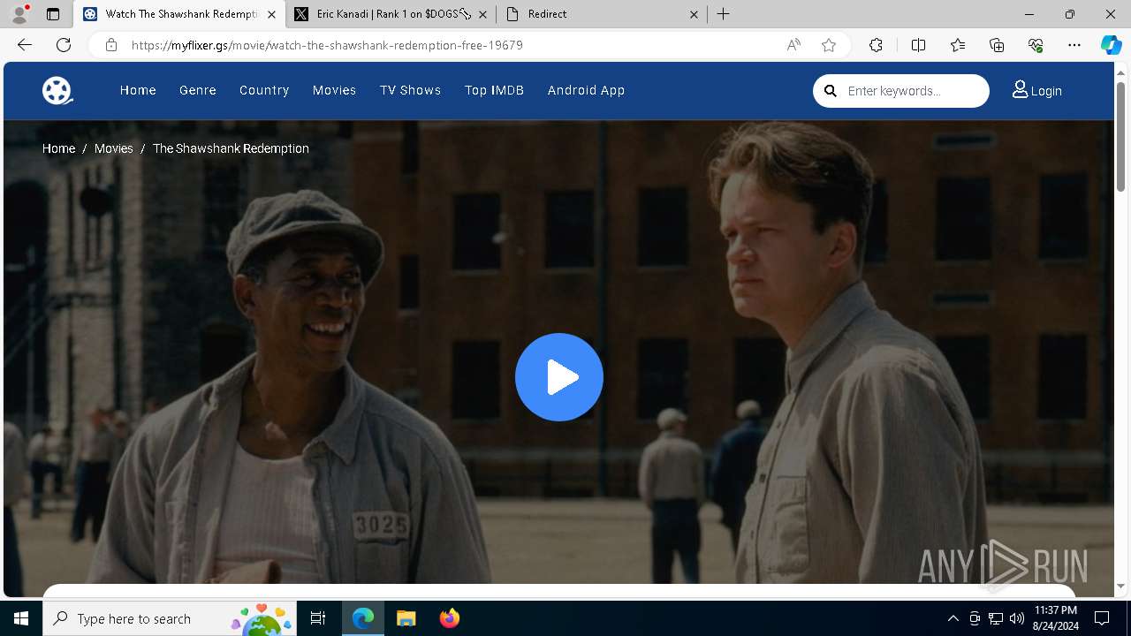
Task: Open the notification center icon
Action: (1103, 618)
